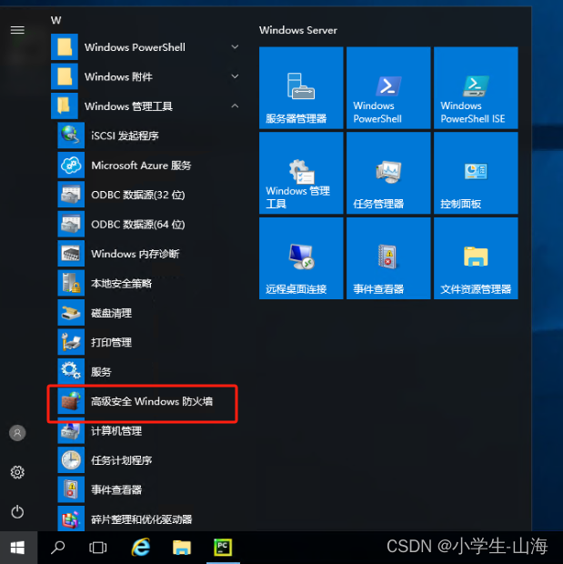The width and height of the screenshot is (563, 564).
Task: Click the taskbar search magnifier
Action: [57, 548]
